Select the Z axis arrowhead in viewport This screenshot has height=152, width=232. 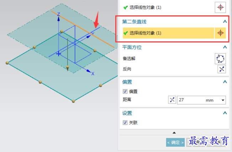pos(59,19)
